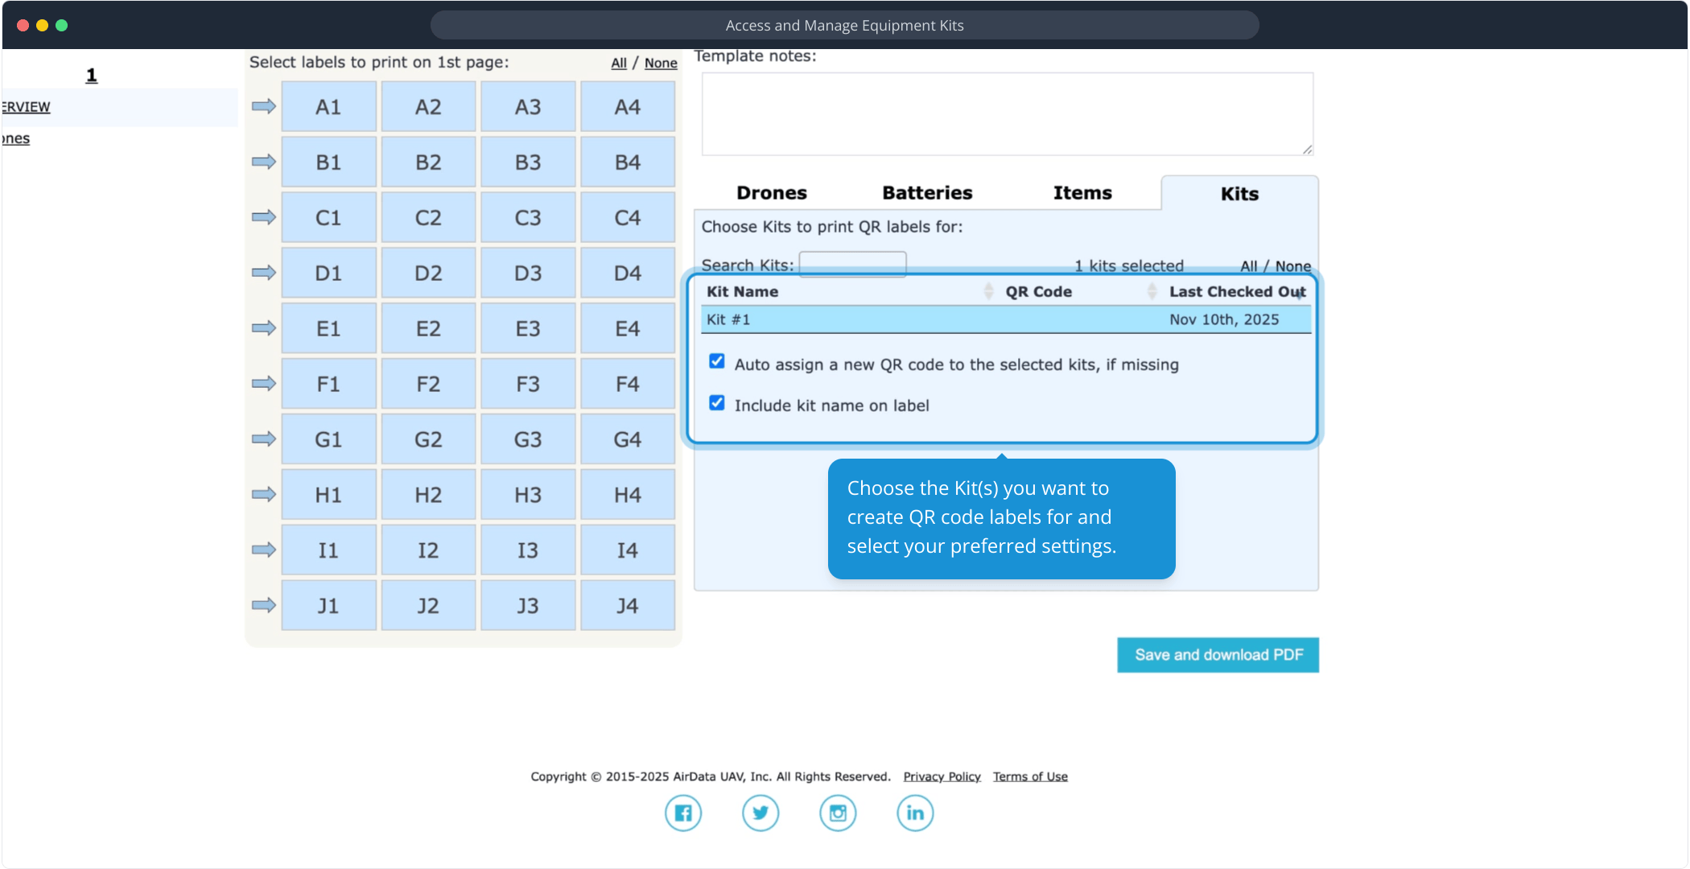Image resolution: width=1690 pixels, height=869 pixels.
Task: Switch to the Drones tab
Action: [771, 193]
